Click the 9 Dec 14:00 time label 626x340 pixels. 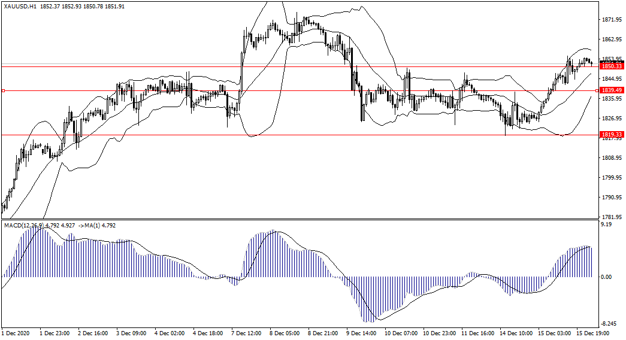click(x=361, y=332)
